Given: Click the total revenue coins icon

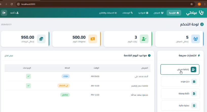Looking at the screenshot, I should (x=41, y=39).
